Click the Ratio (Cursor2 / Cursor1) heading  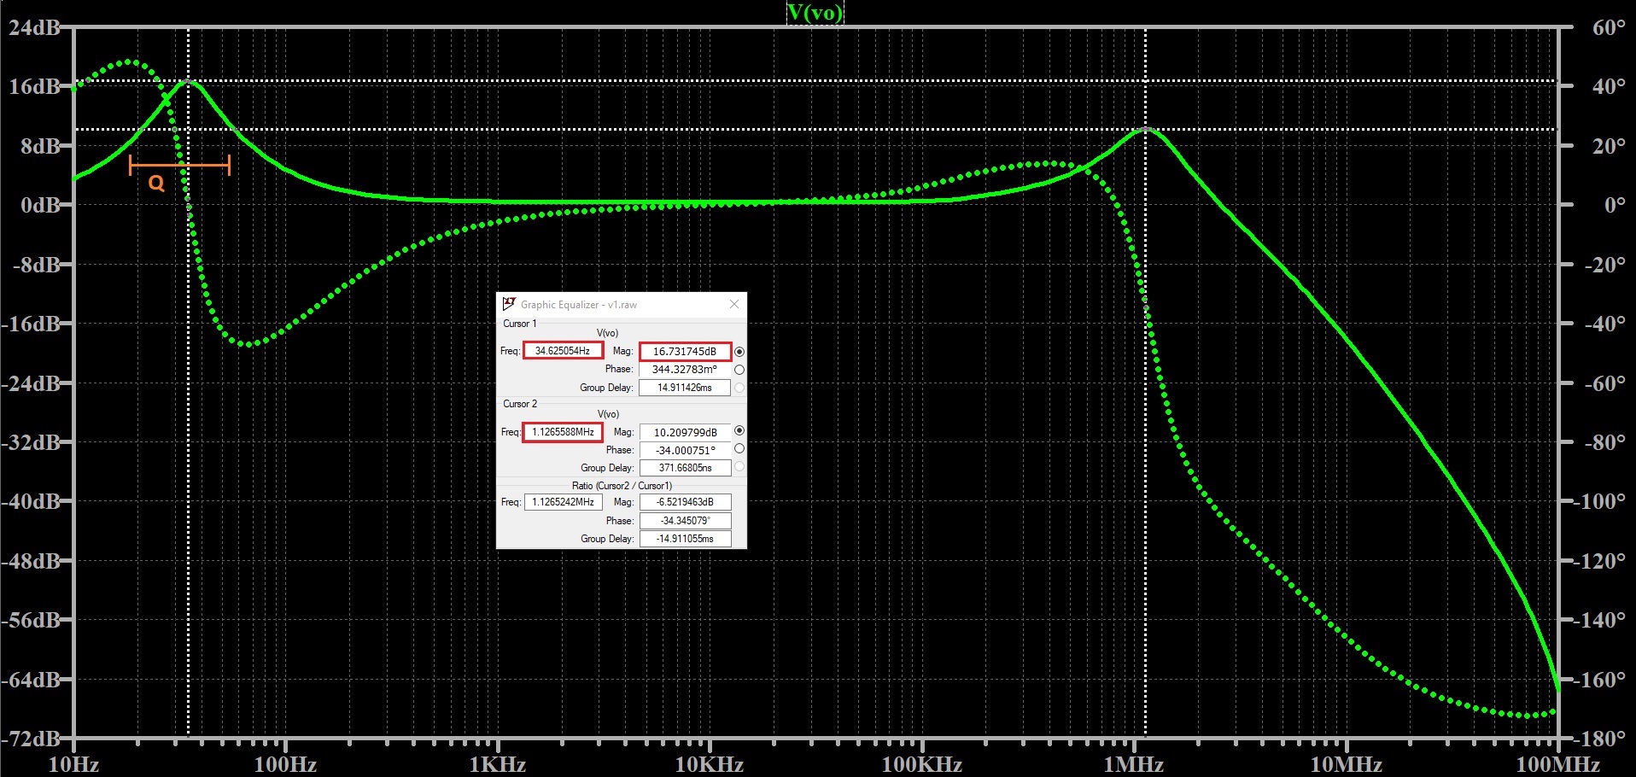click(622, 486)
